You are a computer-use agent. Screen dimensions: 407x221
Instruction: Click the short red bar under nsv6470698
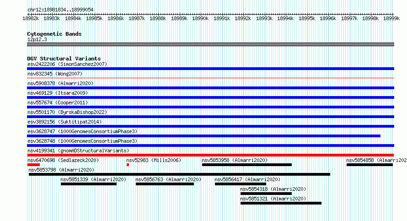(33, 165)
